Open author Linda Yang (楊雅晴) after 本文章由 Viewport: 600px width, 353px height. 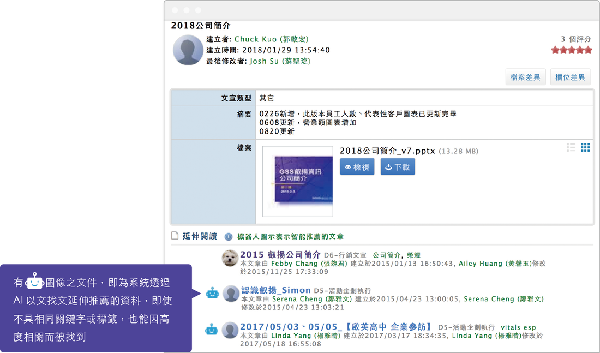tap(306, 336)
